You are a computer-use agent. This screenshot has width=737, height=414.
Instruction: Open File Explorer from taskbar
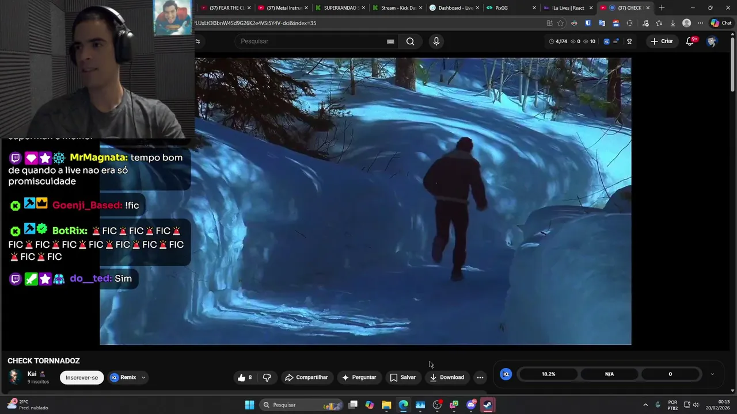[x=386, y=405]
